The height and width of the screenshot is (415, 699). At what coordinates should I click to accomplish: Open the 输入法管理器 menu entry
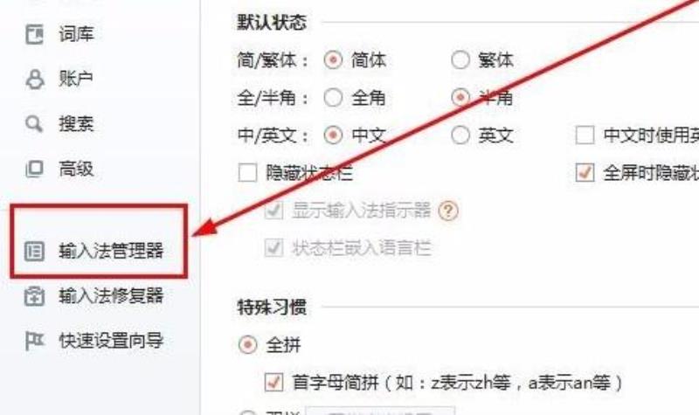99,251
